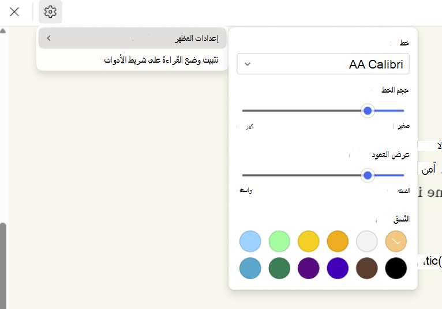Open the AA Calibri font dropdown

323,64
